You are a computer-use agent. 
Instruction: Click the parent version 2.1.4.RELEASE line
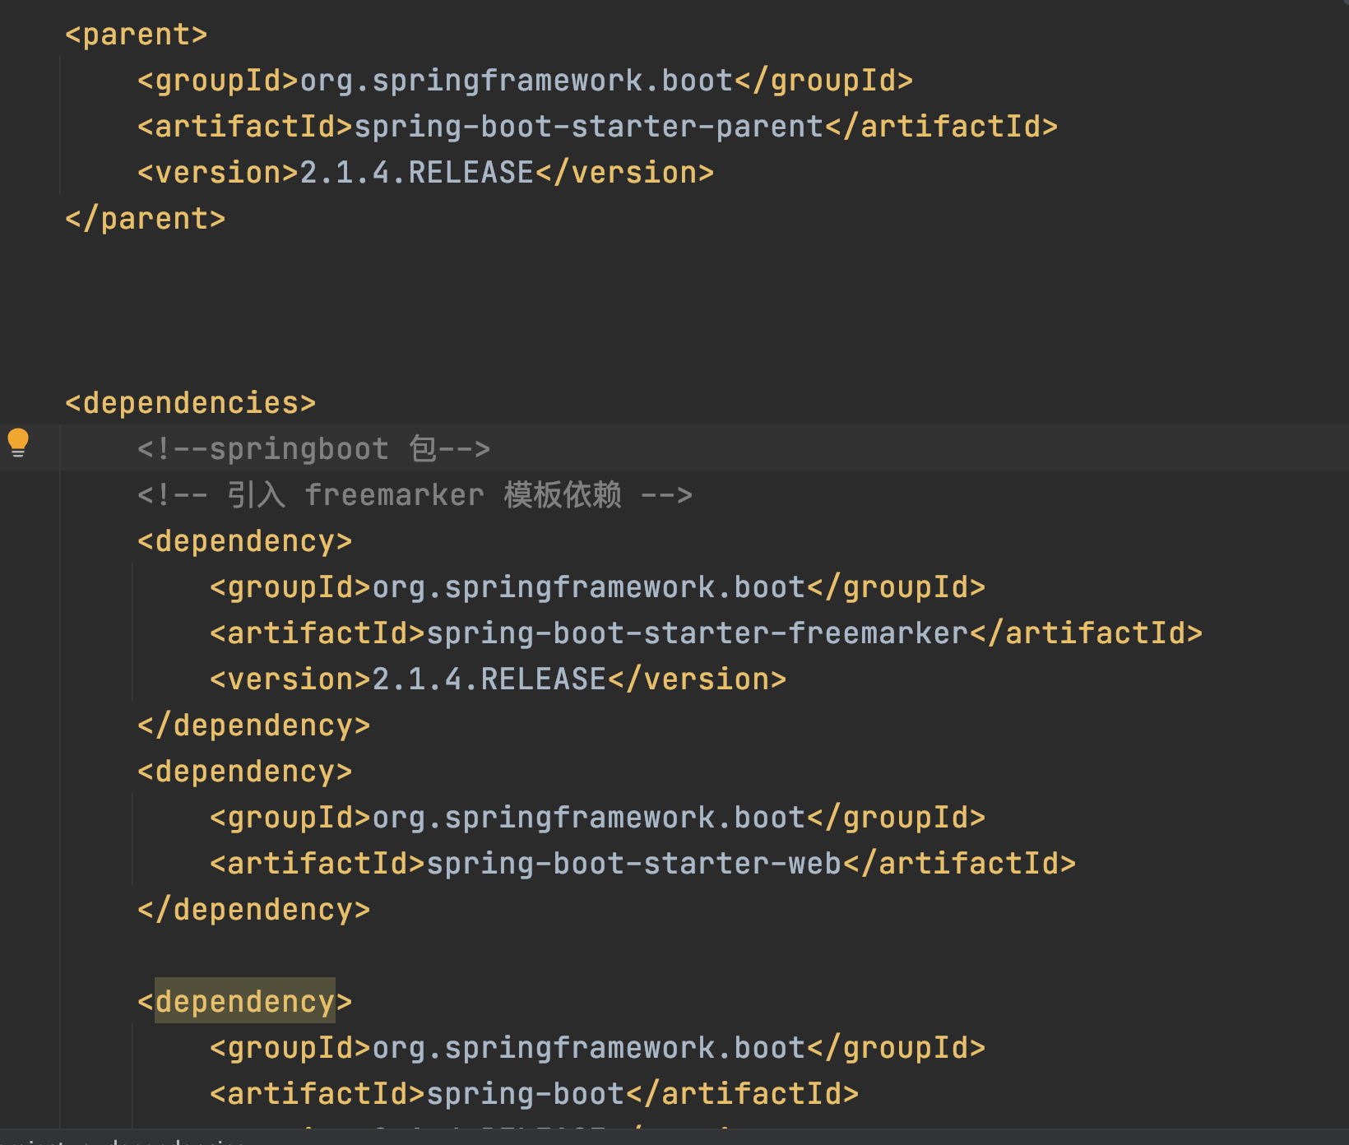(426, 173)
